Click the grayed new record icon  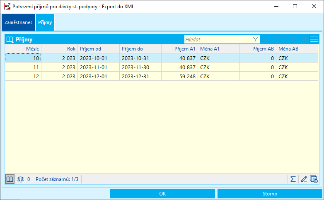[x=276, y=39]
